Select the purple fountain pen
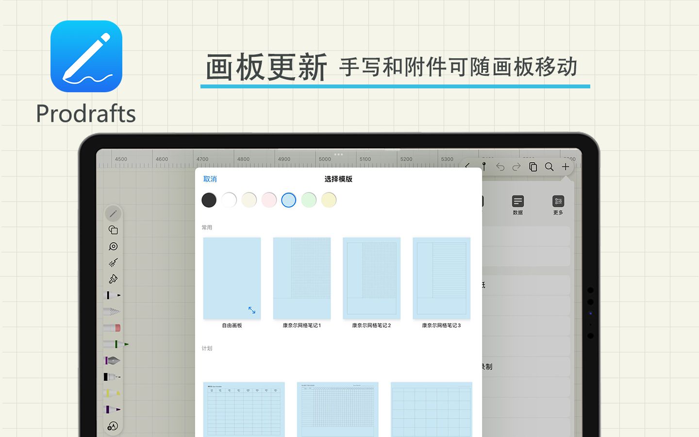The image size is (699, 437). click(x=112, y=360)
